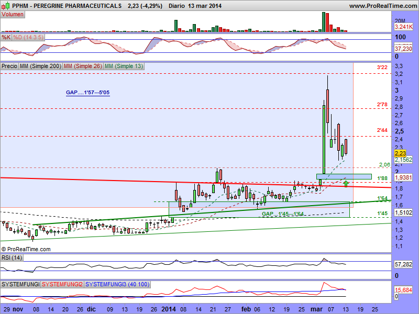Click the tallest green volume bar in March
This screenshot has width=419, height=314.
point(324,22)
